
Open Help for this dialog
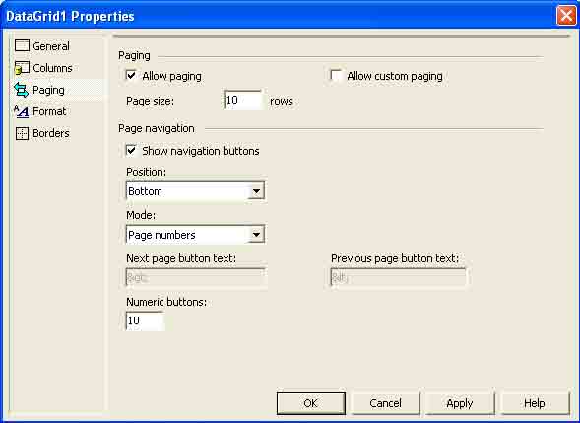click(x=535, y=403)
